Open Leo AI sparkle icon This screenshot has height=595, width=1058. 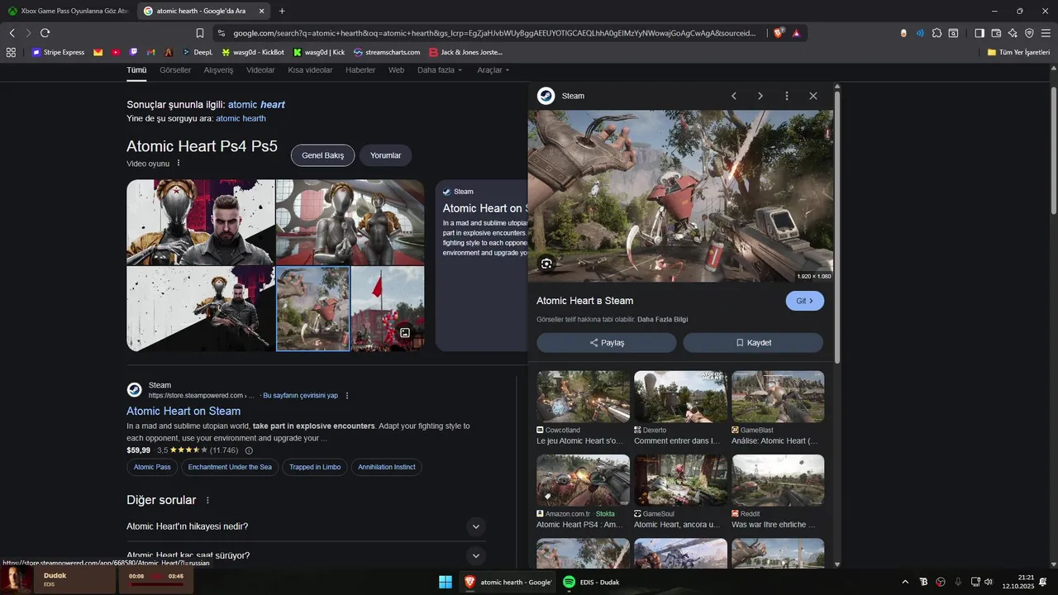(x=1013, y=33)
